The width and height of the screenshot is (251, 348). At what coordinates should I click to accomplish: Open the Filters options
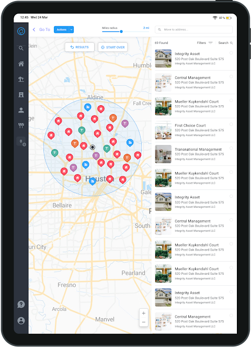(x=204, y=43)
